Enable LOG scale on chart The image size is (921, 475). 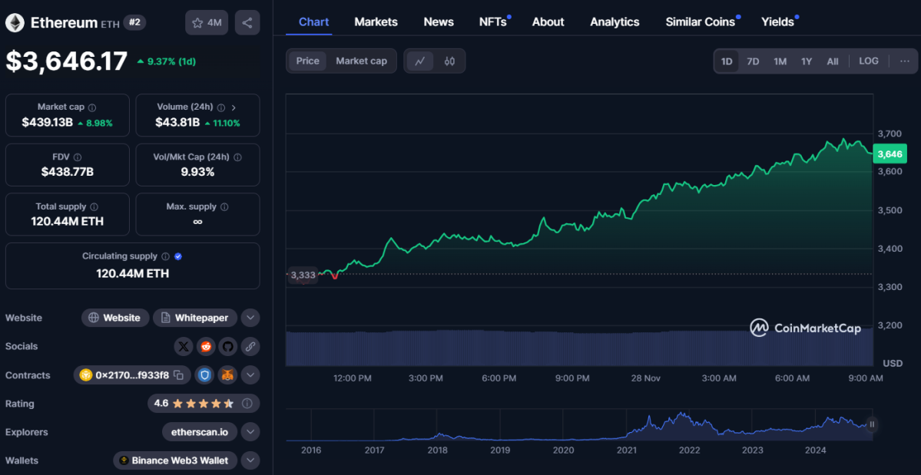click(868, 61)
